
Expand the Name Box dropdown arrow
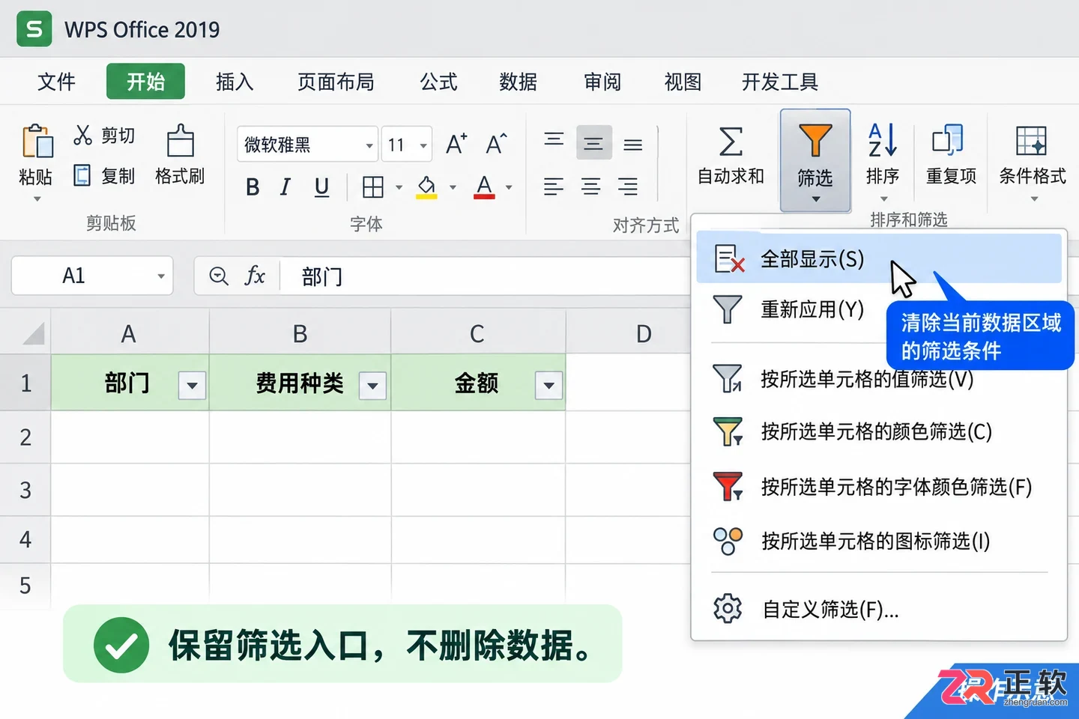pyautogui.click(x=160, y=276)
